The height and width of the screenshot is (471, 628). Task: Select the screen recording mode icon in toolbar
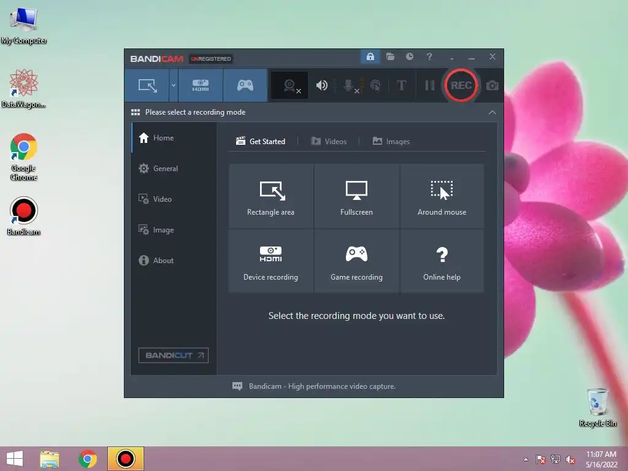147,85
